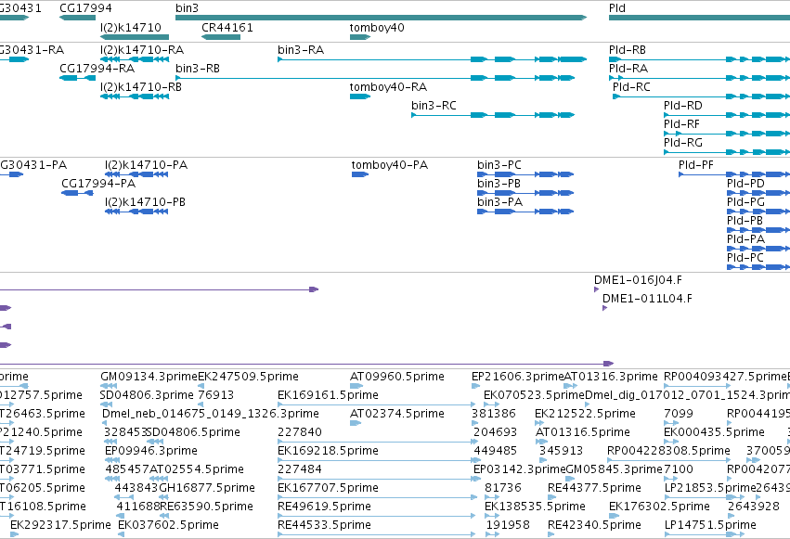Select transcript Pld-RG
Image resolution: width=790 pixels, height=539 pixels.
[x=727, y=152]
